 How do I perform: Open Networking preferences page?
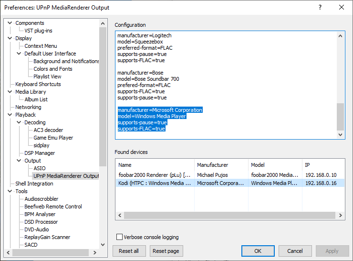[x=28, y=107]
